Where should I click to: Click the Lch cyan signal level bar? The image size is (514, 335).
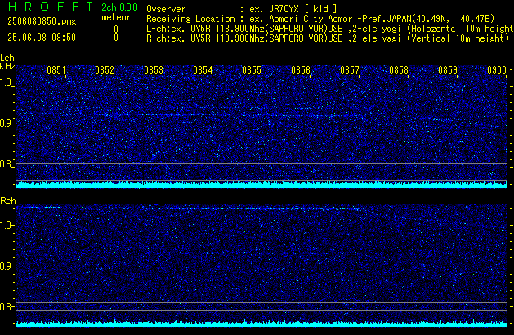click(x=261, y=185)
